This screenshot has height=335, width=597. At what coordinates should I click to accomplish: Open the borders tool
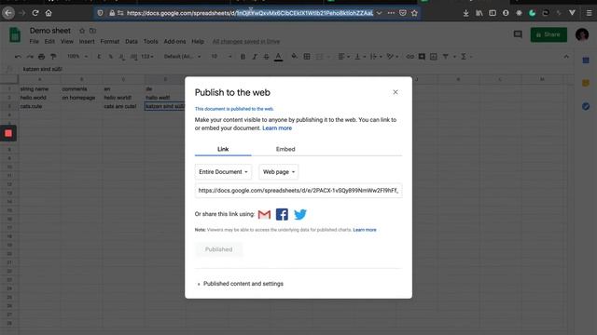coord(307,57)
